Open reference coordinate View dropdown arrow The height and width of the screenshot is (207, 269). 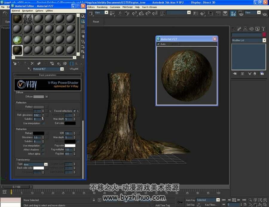click(106, 13)
